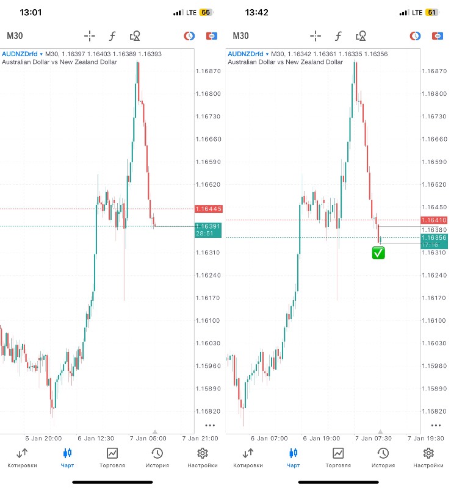This screenshot has height=488, width=451.
Task: Open indicators (f) icon in left chart
Action: pos(112,36)
